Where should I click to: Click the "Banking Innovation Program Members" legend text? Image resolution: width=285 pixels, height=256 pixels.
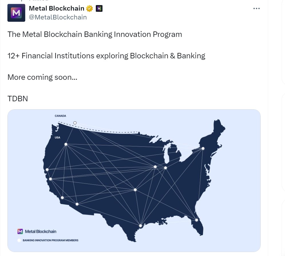(x=50, y=240)
